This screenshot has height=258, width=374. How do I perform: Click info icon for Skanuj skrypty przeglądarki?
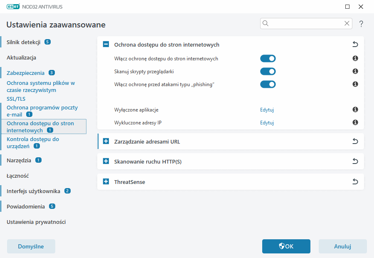355,72
